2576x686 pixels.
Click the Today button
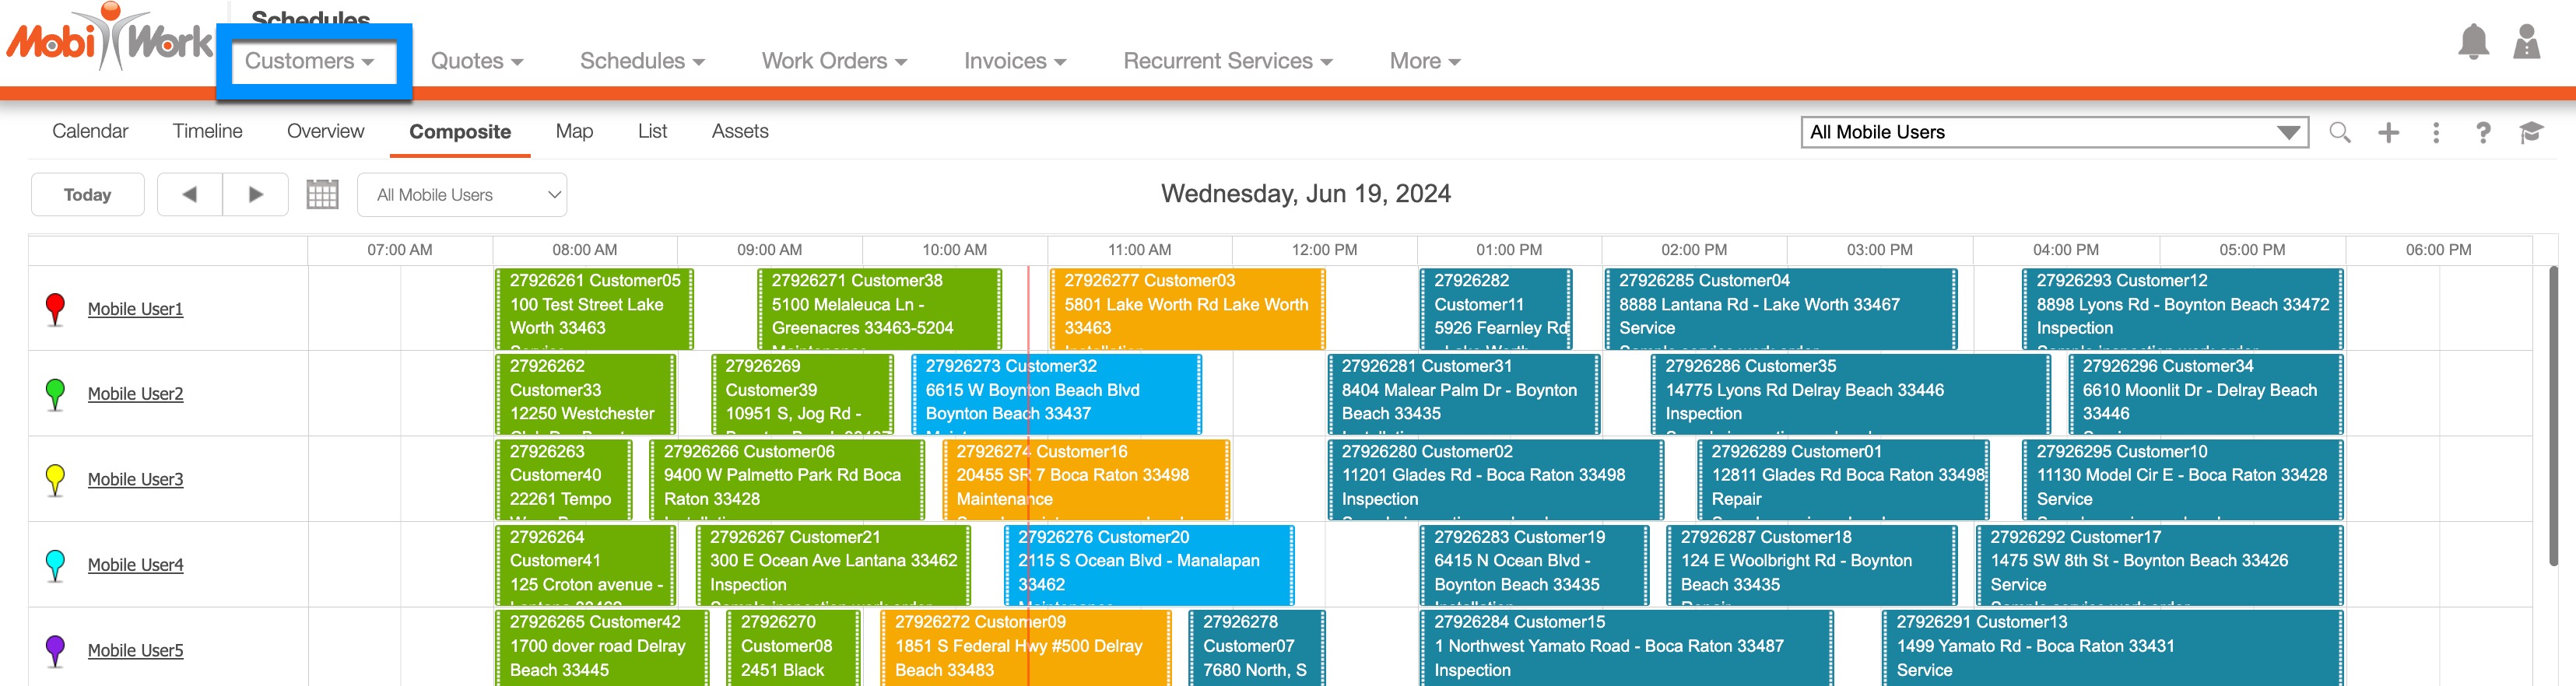tap(87, 194)
